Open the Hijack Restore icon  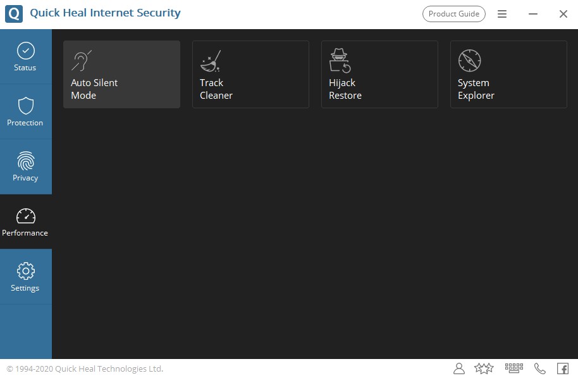tap(340, 61)
